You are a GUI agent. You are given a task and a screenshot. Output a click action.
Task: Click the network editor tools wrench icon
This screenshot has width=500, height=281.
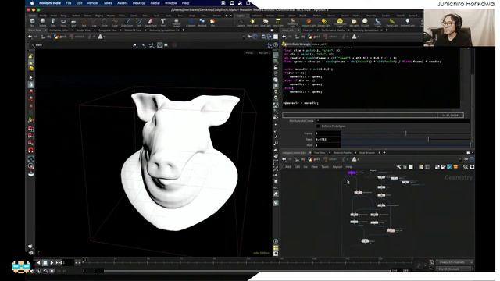398,167
